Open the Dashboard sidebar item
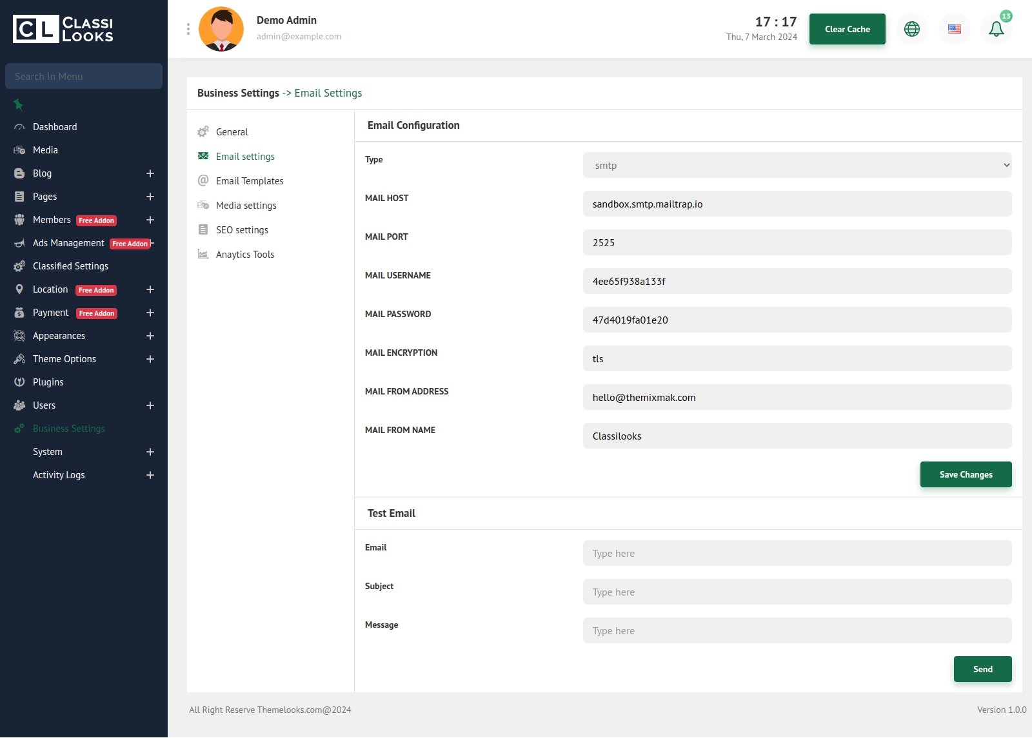The height and width of the screenshot is (738, 1032). [55, 127]
